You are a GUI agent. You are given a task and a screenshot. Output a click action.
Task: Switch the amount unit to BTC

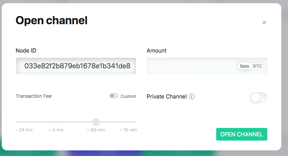(258, 66)
